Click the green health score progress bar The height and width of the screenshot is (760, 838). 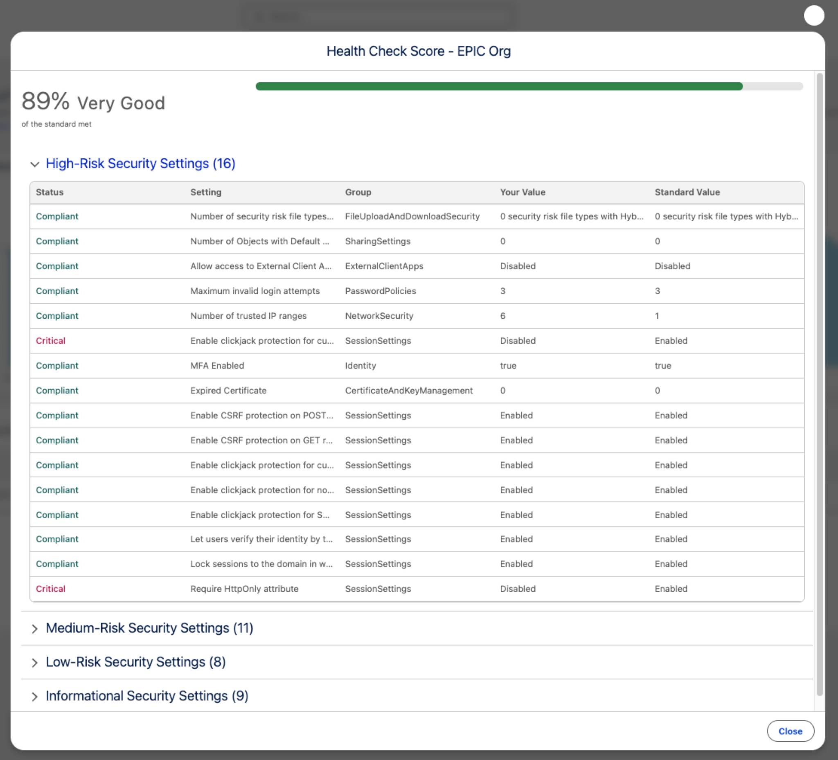click(x=529, y=86)
